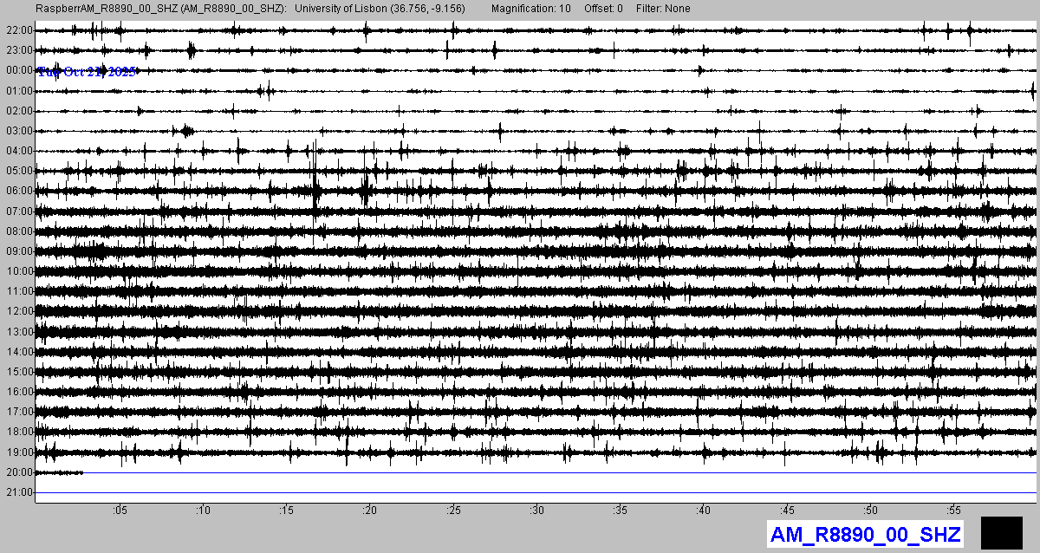Select the :30 minute axis label
Screen dimensions: 1040x553
click(537, 510)
